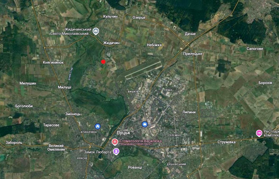The width and height of the screenshot is (279, 179).
Task: Select the red Стоматологія Василюка medical pin
Action: click(x=115, y=142)
